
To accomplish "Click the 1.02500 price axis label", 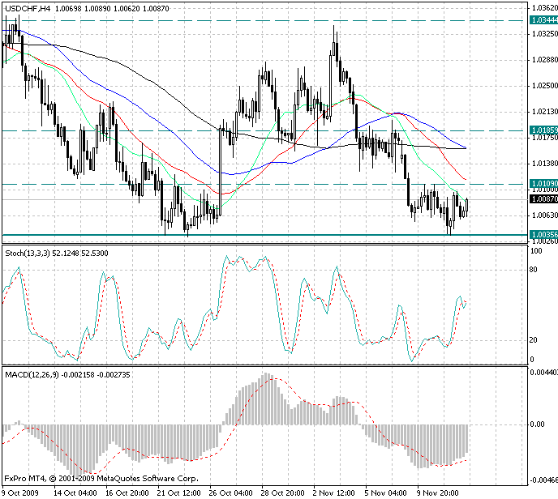I will [x=543, y=86].
